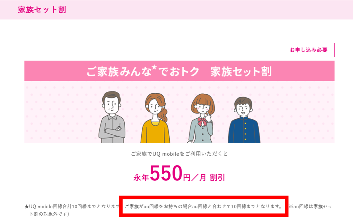The image size is (353, 224).
Task: Click the 割引 text after price
Action: 217,178
